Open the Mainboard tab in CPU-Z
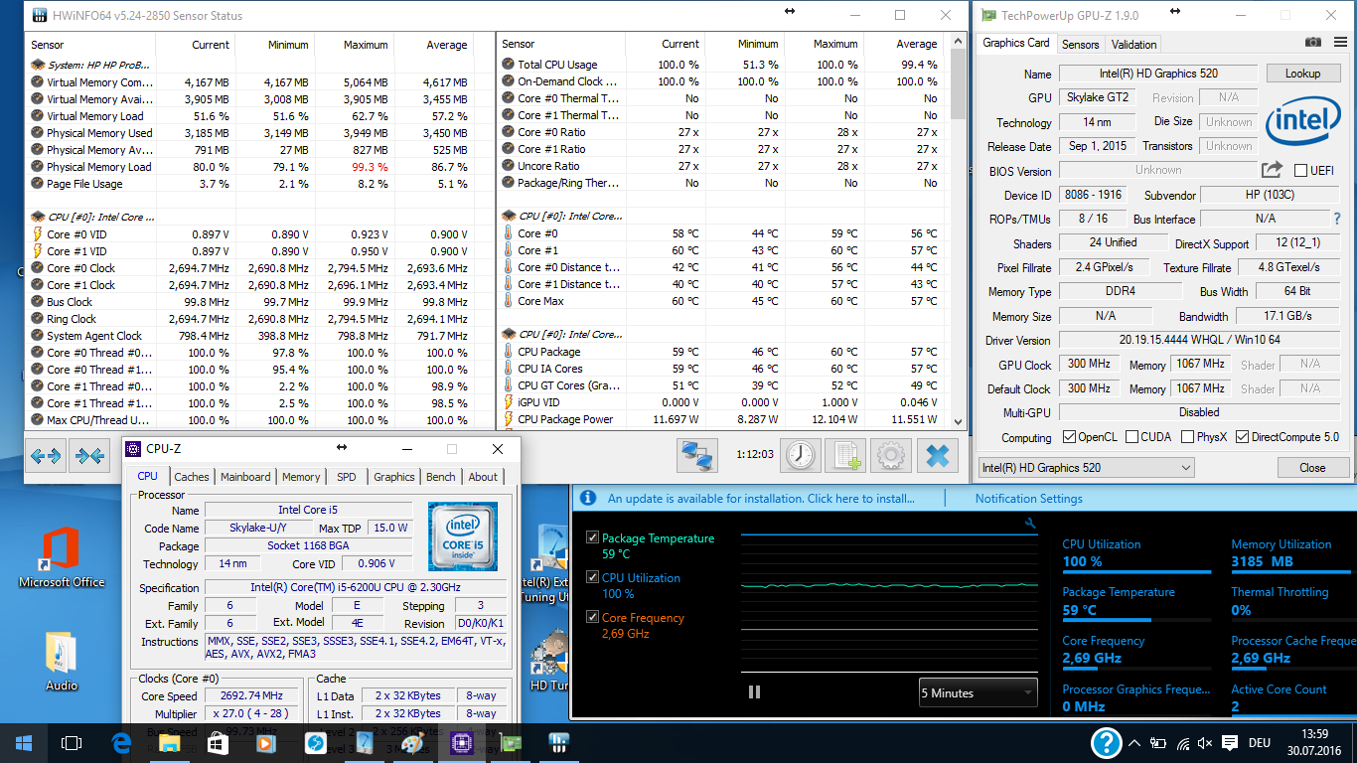Viewport: 1357px width, 763px height. pos(245,477)
